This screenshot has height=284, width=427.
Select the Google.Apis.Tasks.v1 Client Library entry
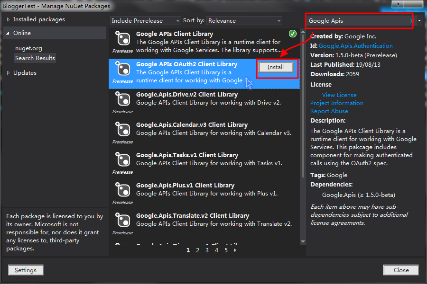click(x=204, y=164)
